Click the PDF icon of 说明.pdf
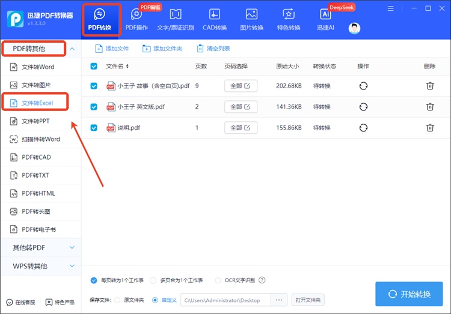The width and height of the screenshot is (451, 314). coord(111,127)
